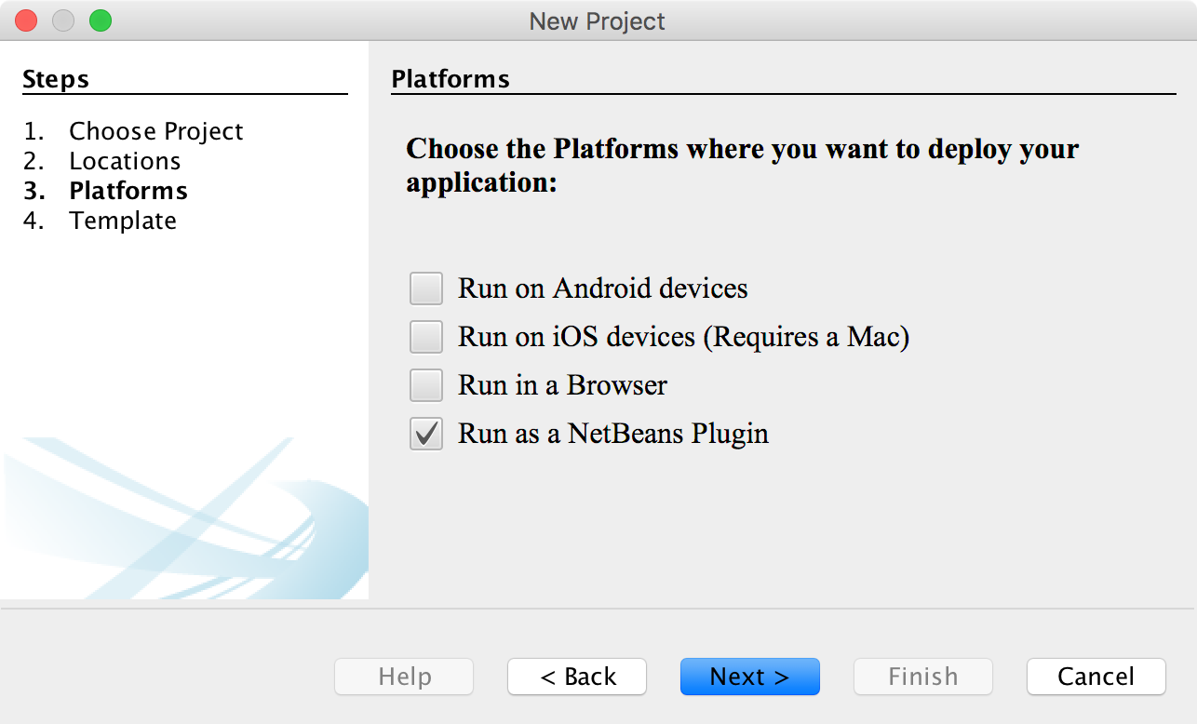Check the Run in a Browser box
The image size is (1197, 724).
click(x=426, y=385)
